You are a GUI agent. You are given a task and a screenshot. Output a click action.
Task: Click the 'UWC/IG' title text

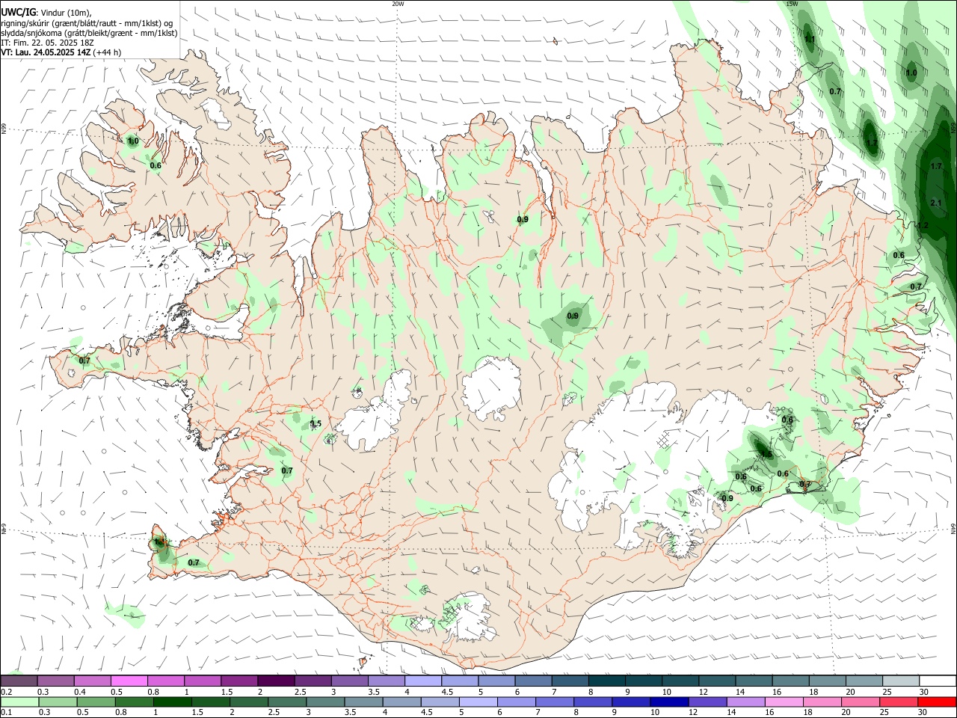coord(18,13)
